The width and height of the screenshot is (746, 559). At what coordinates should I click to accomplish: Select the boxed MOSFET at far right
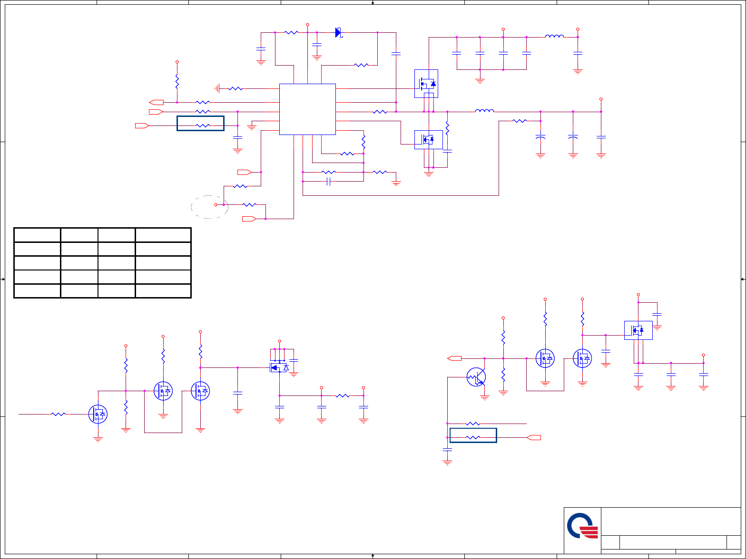coord(638,330)
